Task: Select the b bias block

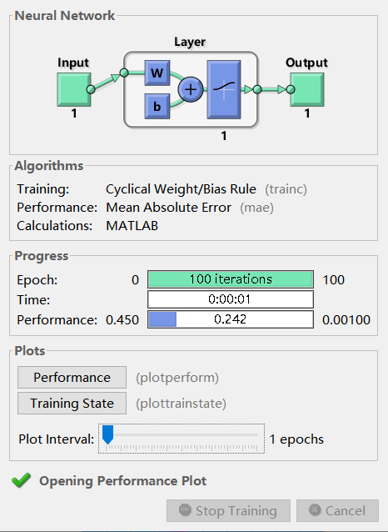Action: point(157,106)
